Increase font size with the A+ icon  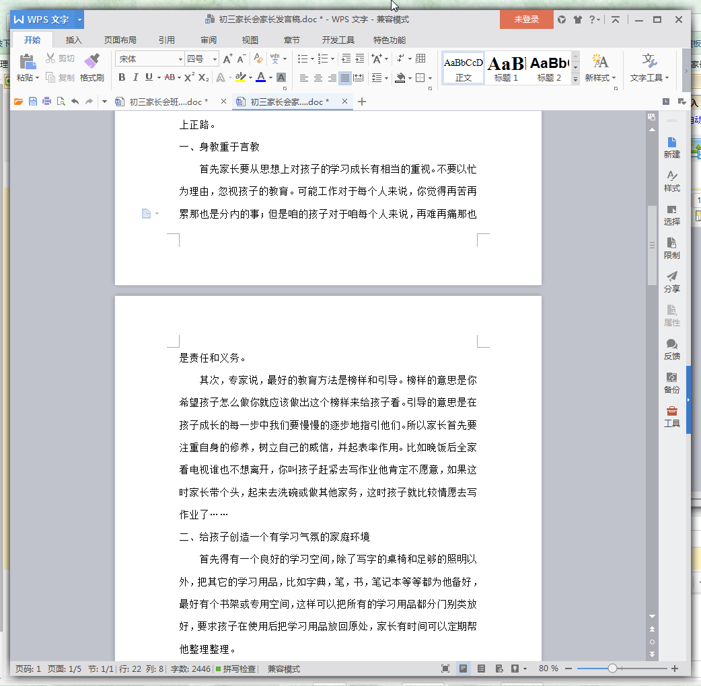227,59
